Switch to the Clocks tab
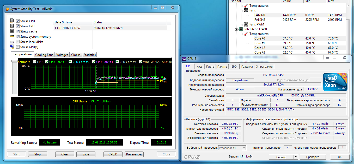 tap(76, 55)
